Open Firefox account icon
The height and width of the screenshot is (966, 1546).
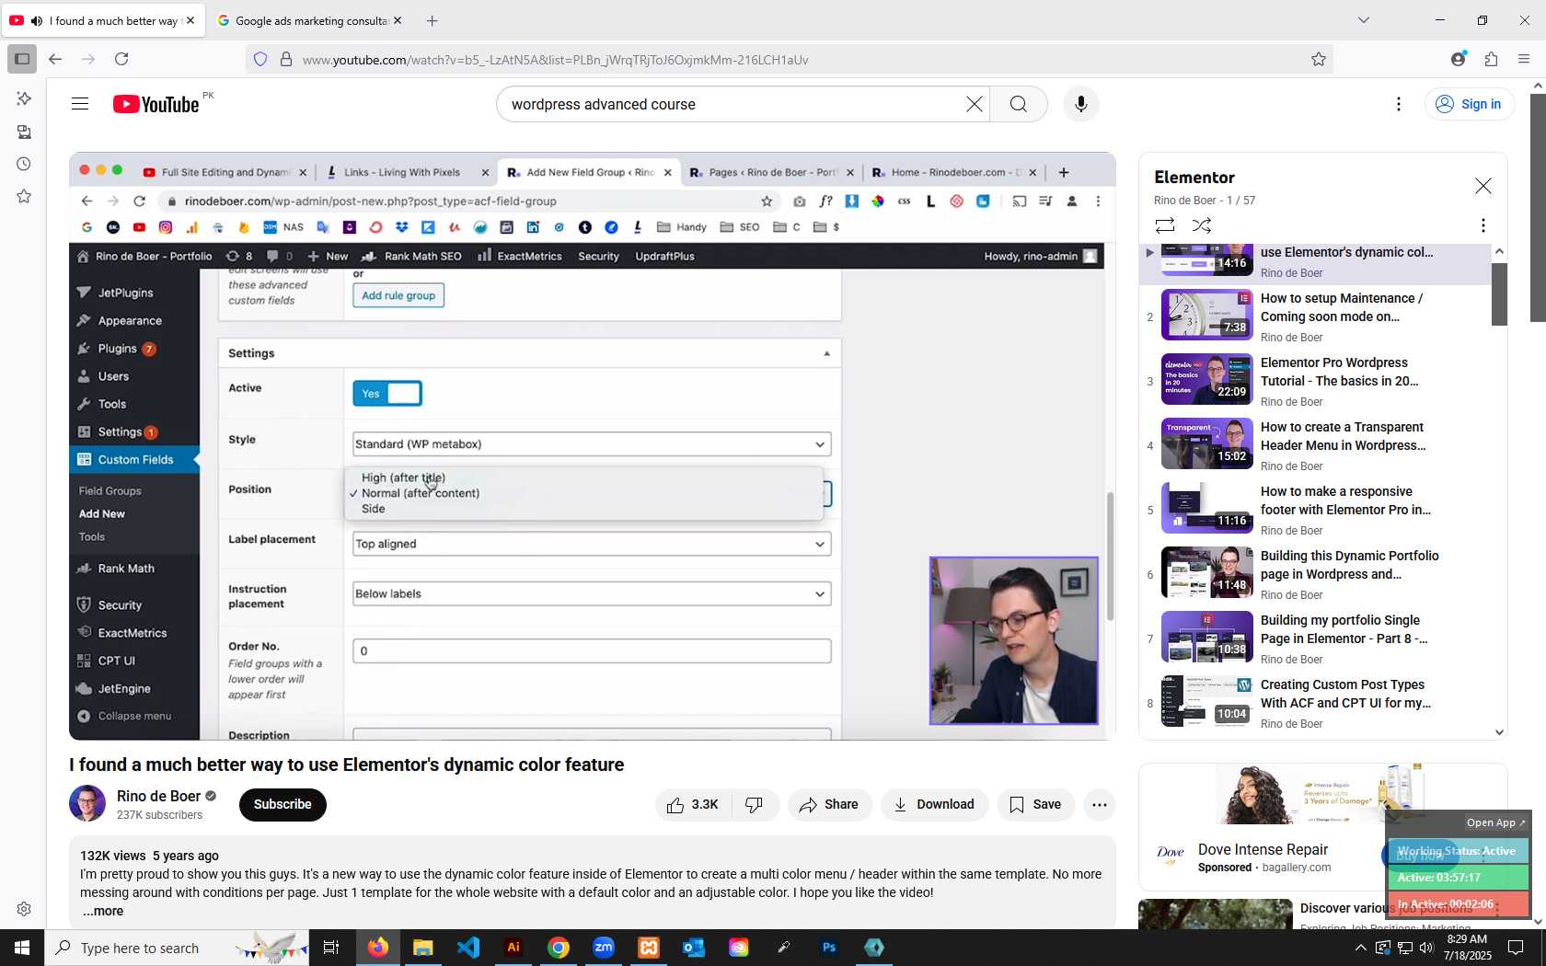(x=1458, y=59)
